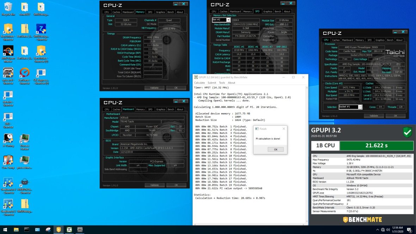Click Validate in the CPU-Z Mainboard window

point(154,185)
